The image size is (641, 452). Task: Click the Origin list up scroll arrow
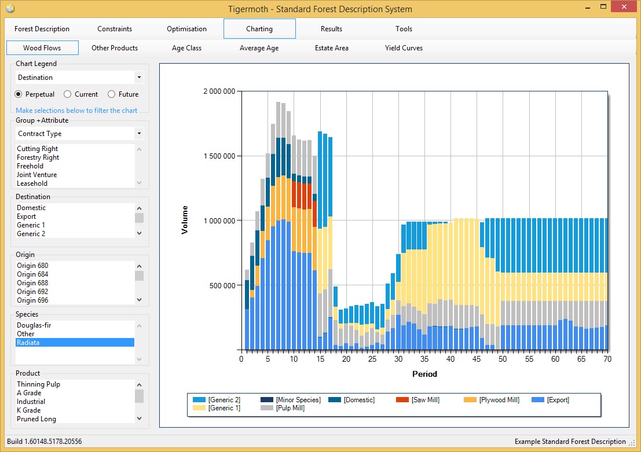140,266
